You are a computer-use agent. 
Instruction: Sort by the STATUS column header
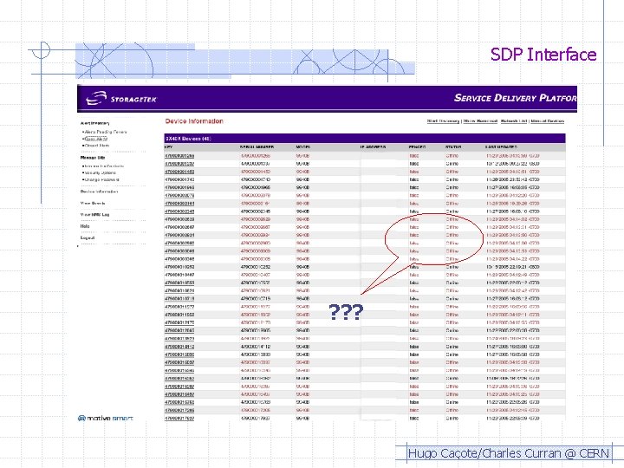tap(453, 146)
